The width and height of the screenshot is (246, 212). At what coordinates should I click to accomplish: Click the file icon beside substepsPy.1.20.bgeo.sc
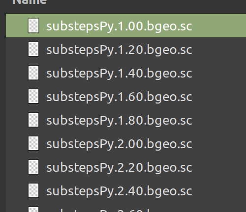[33, 49]
